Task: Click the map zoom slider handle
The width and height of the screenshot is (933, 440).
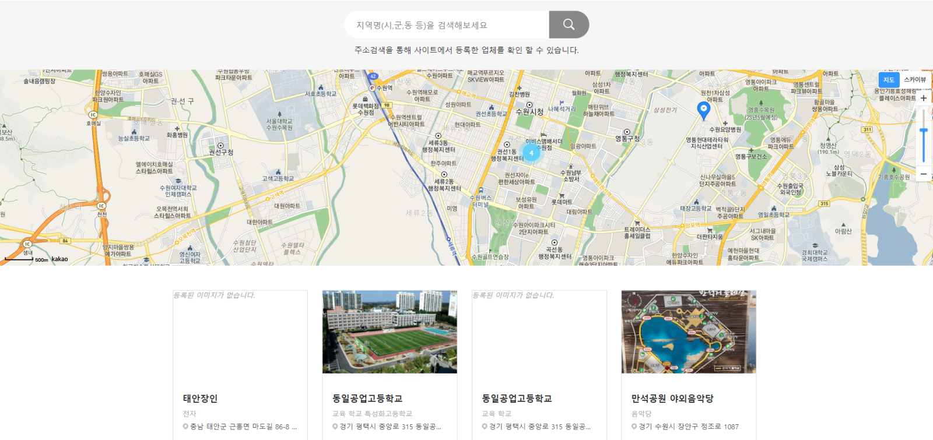Action: [x=924, y=131]
